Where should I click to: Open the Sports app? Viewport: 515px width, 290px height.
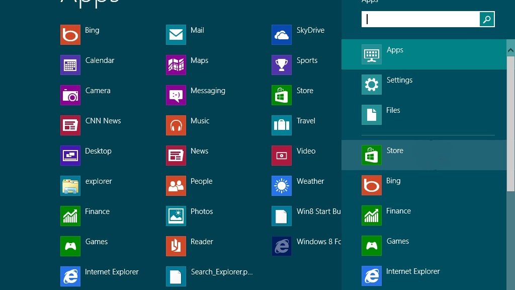click(282, 65)
